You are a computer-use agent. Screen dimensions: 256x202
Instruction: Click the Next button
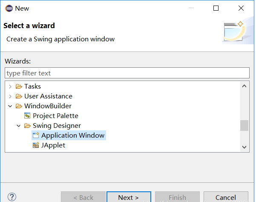129,197
